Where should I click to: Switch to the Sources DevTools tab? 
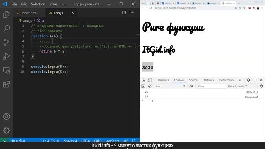(194, 80)
